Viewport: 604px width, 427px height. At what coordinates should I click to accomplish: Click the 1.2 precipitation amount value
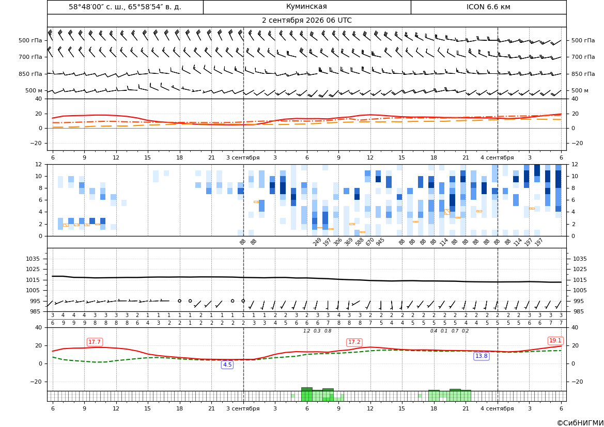click(306, 331)
